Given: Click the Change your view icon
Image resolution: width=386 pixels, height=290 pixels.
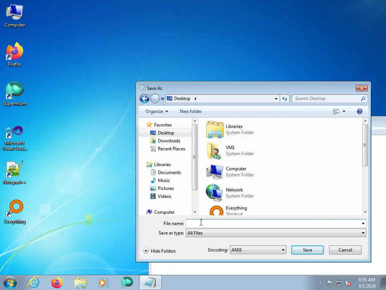Looking at the screenshot, I should coord(336,111).
